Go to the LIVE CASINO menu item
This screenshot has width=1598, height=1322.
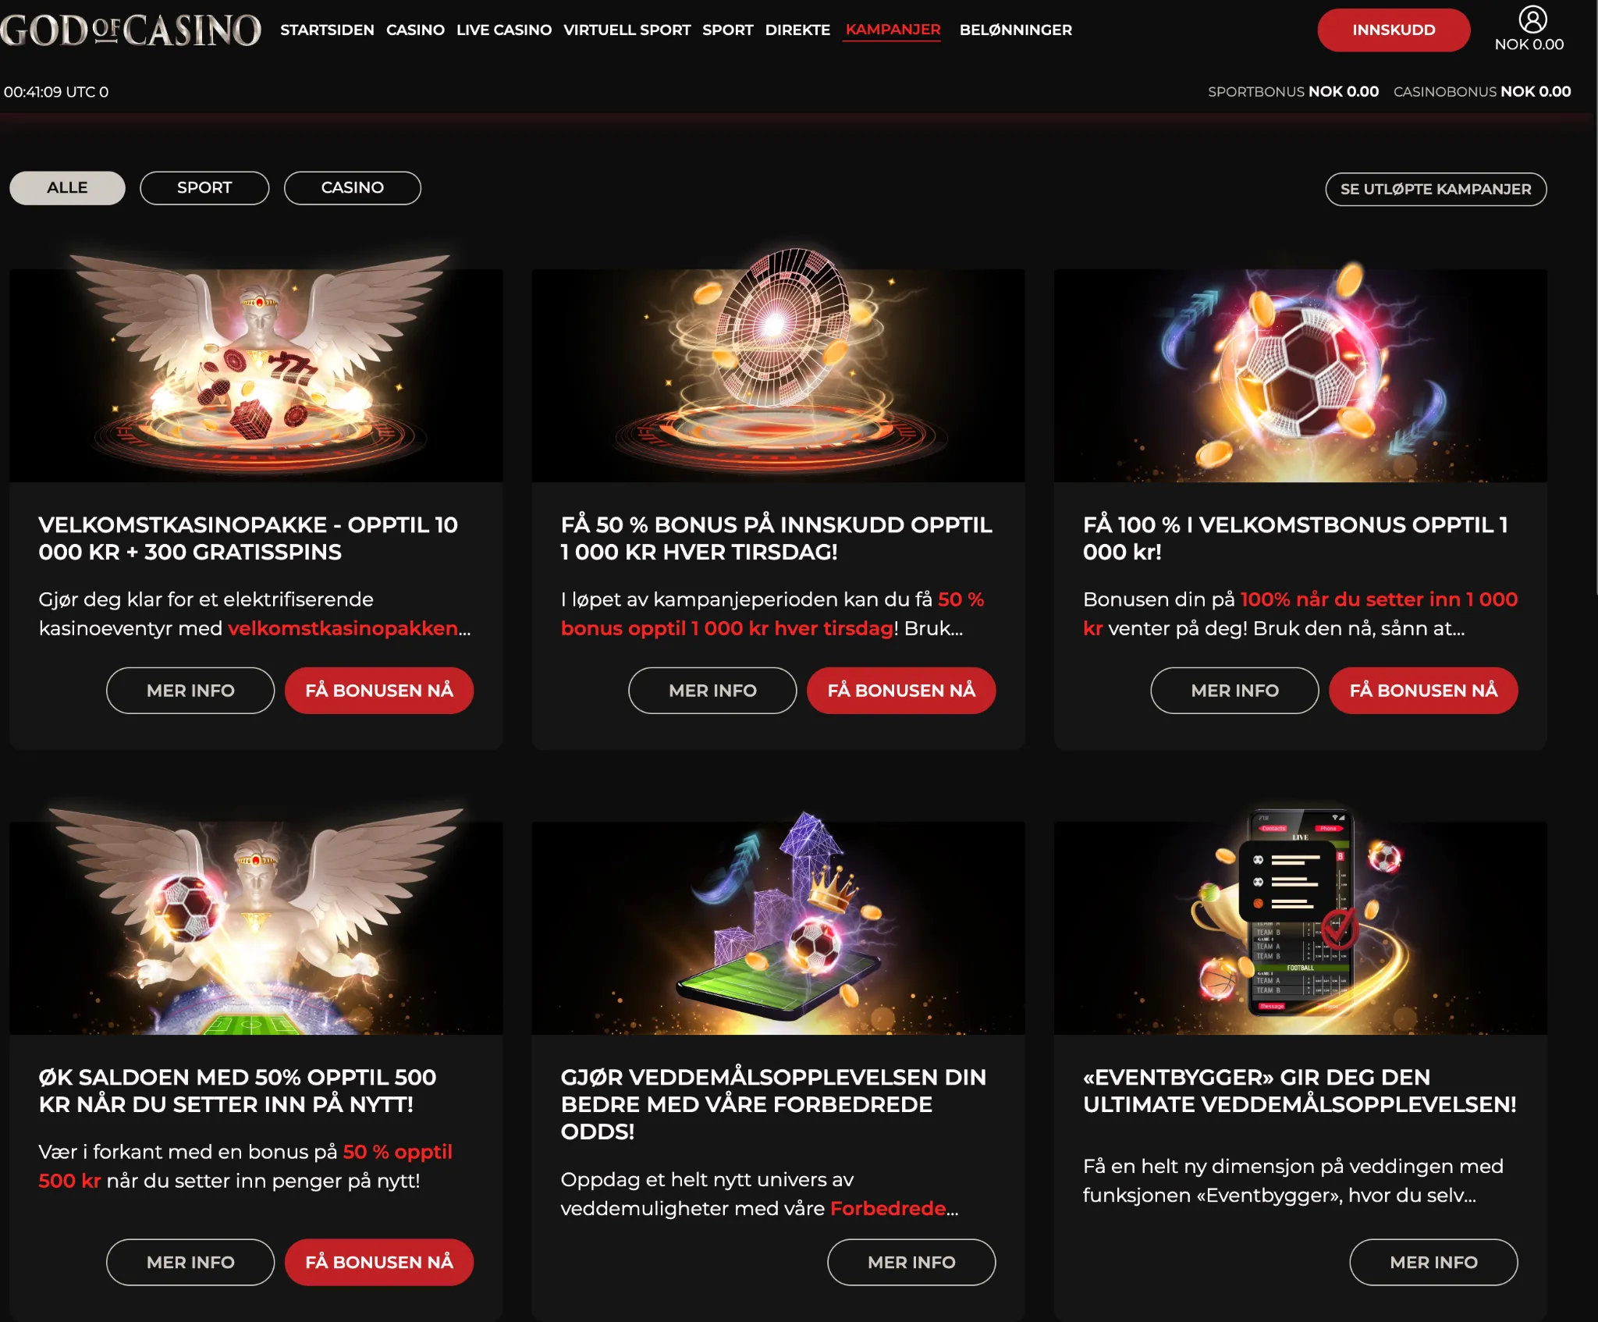click(504, 30)
